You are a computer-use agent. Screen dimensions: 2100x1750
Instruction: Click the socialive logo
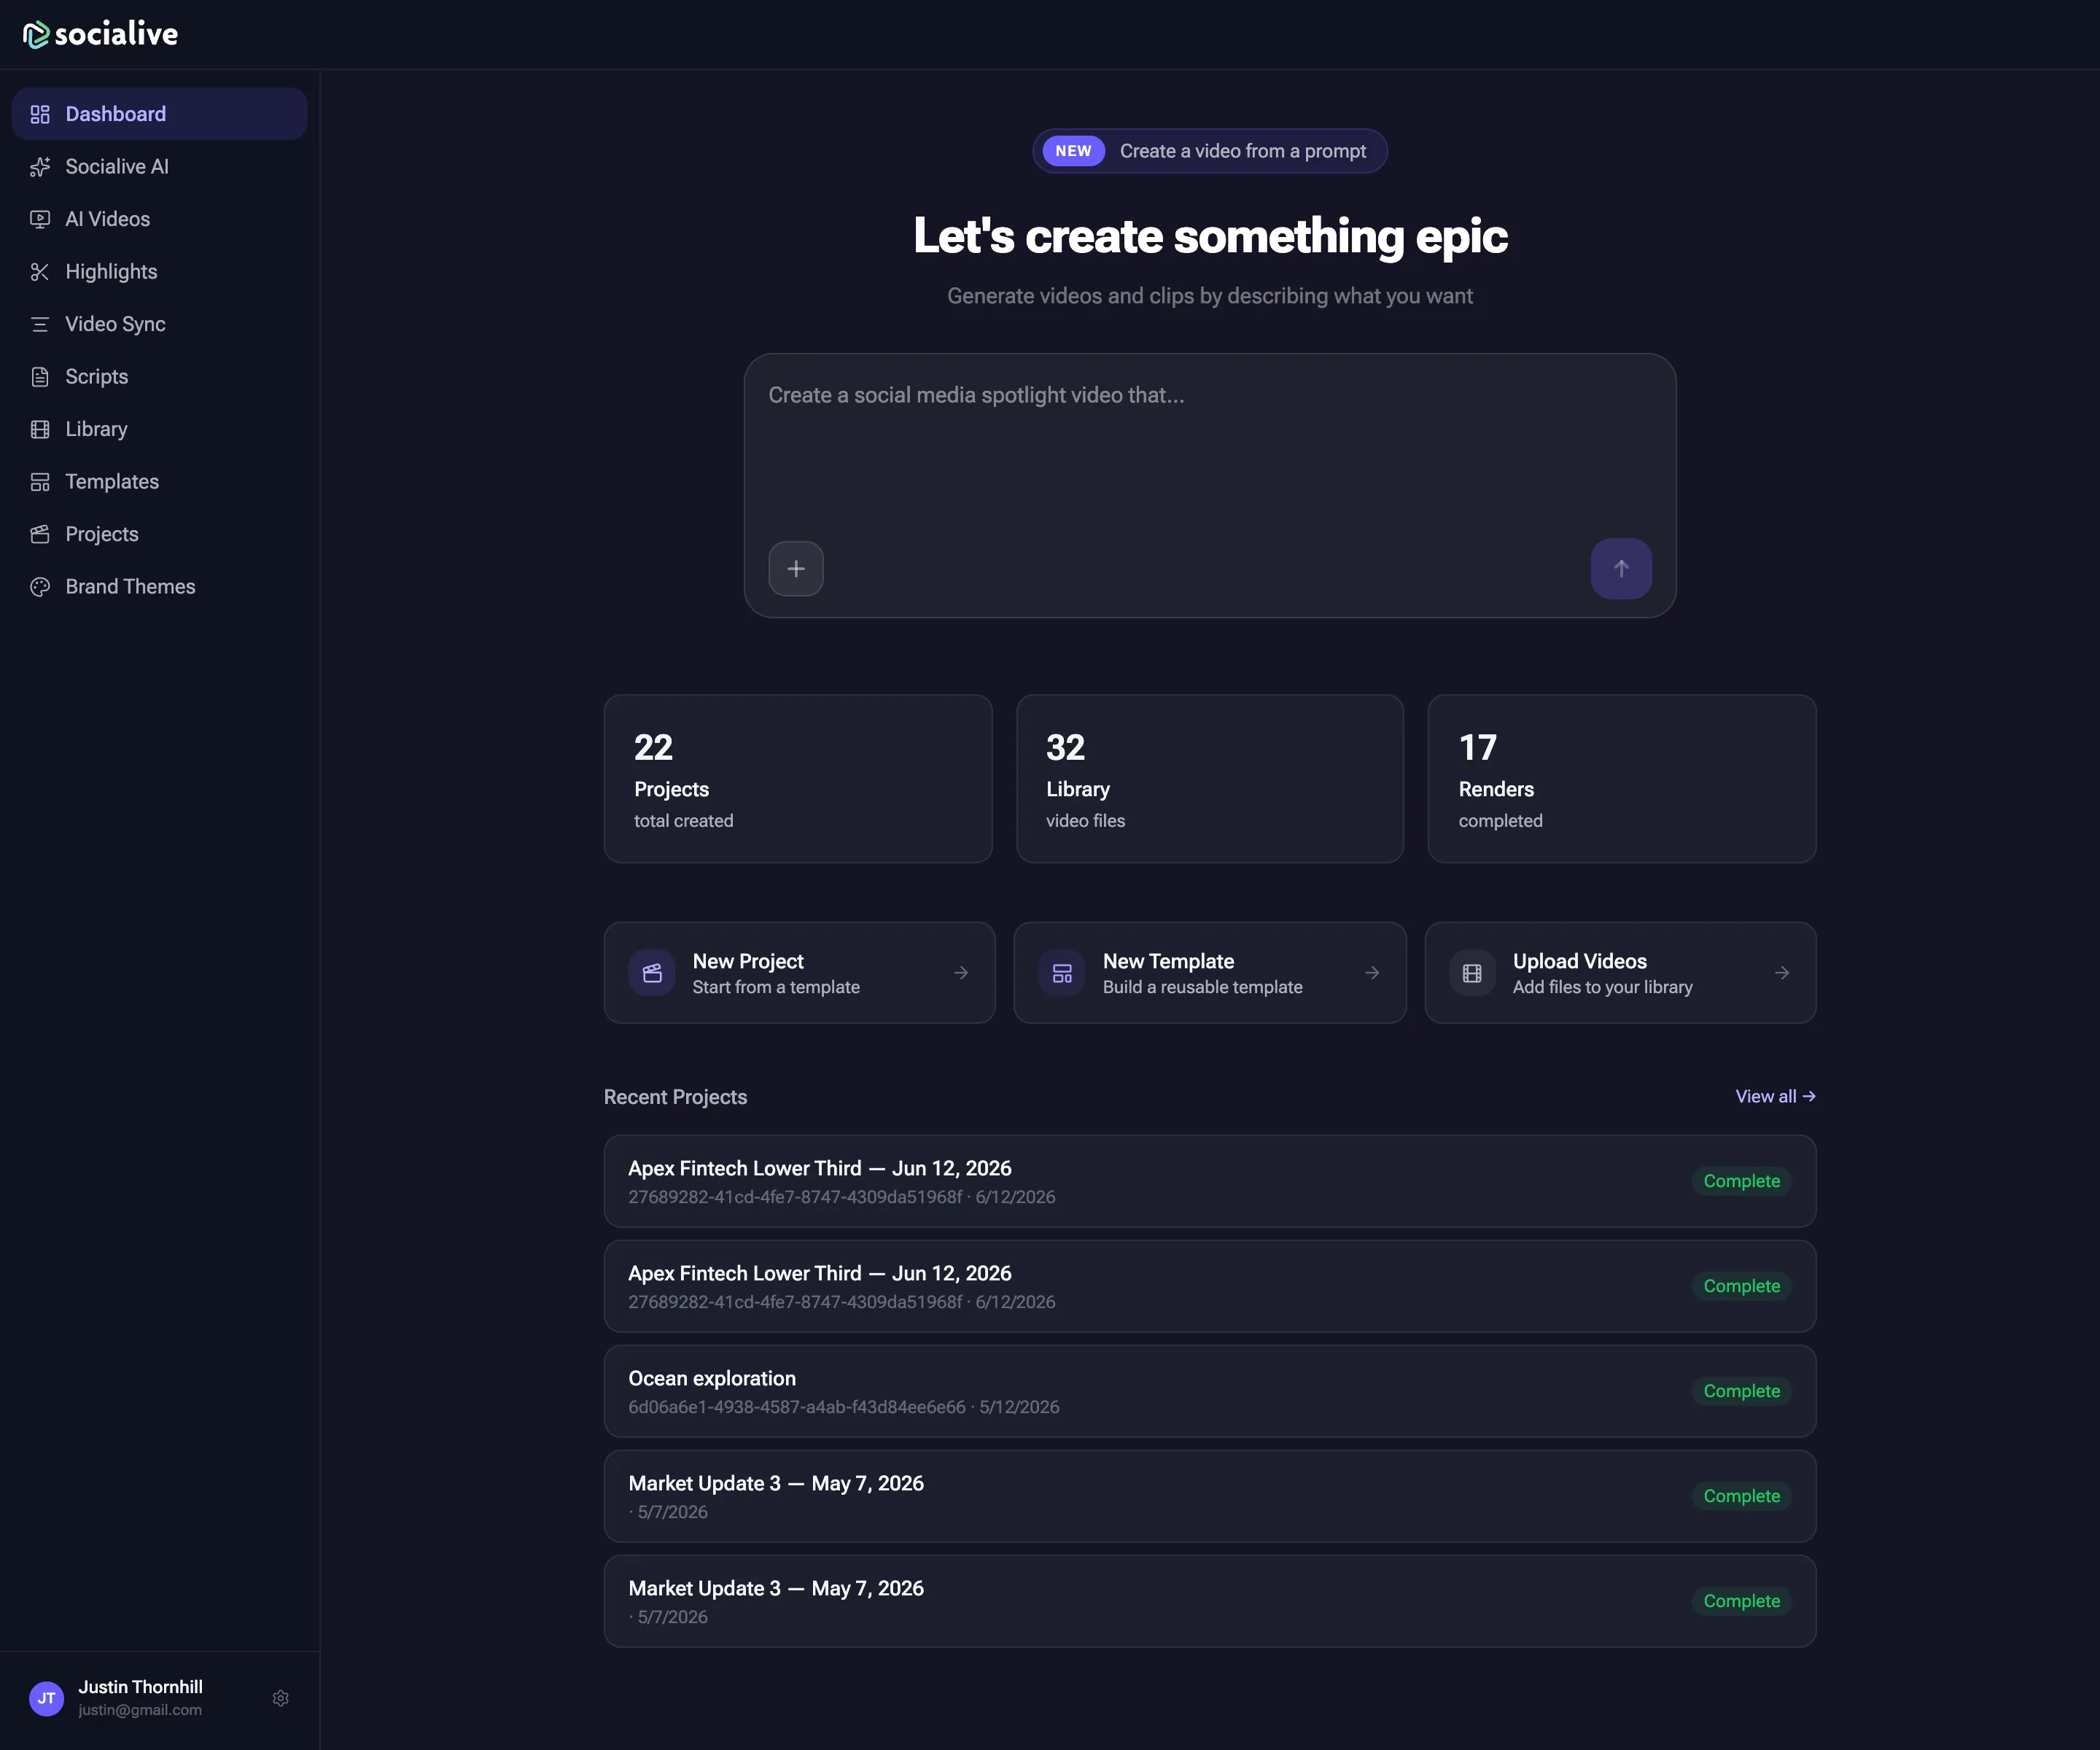100,34
